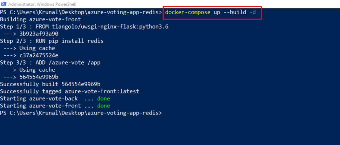This screenshot has height=145, width=340.
Task: Click the 'Step 2/3 : RUN pip install redis' line
Action: tap(52, 41)
